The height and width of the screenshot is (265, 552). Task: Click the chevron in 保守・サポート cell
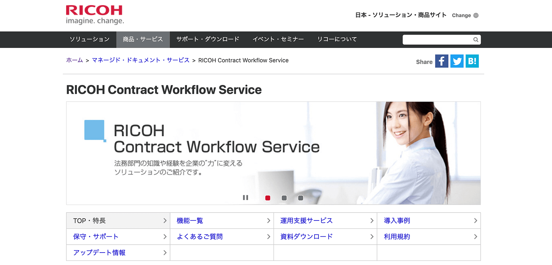(x=165, y=236)
